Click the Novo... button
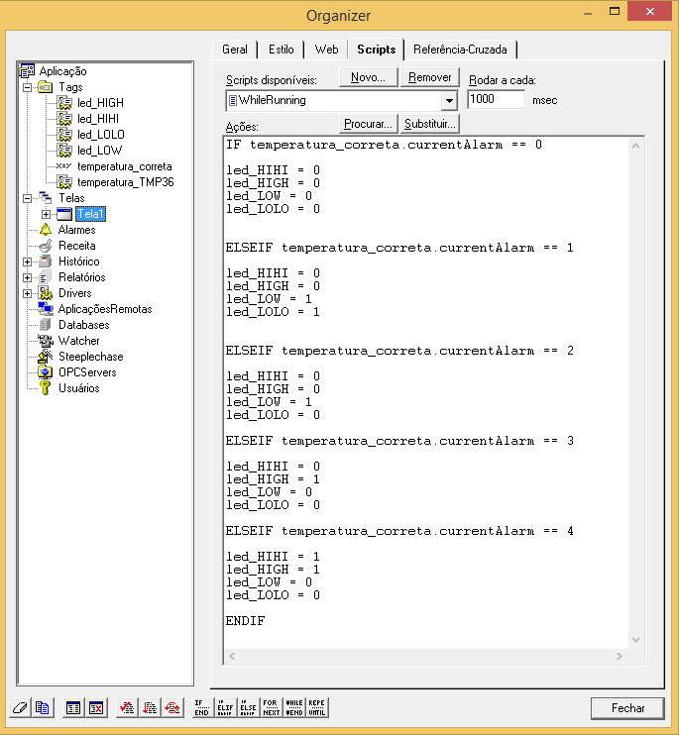The height and width of the screenshot is (735, 679). [x=369, y=77]
